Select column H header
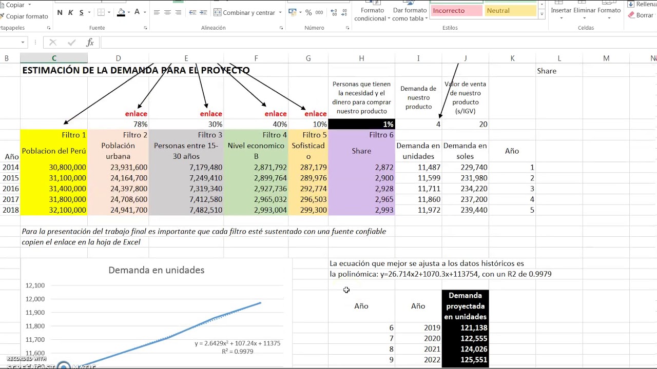Image resolution: width=657 pixels, height=369 pixels. click(361, 58)
